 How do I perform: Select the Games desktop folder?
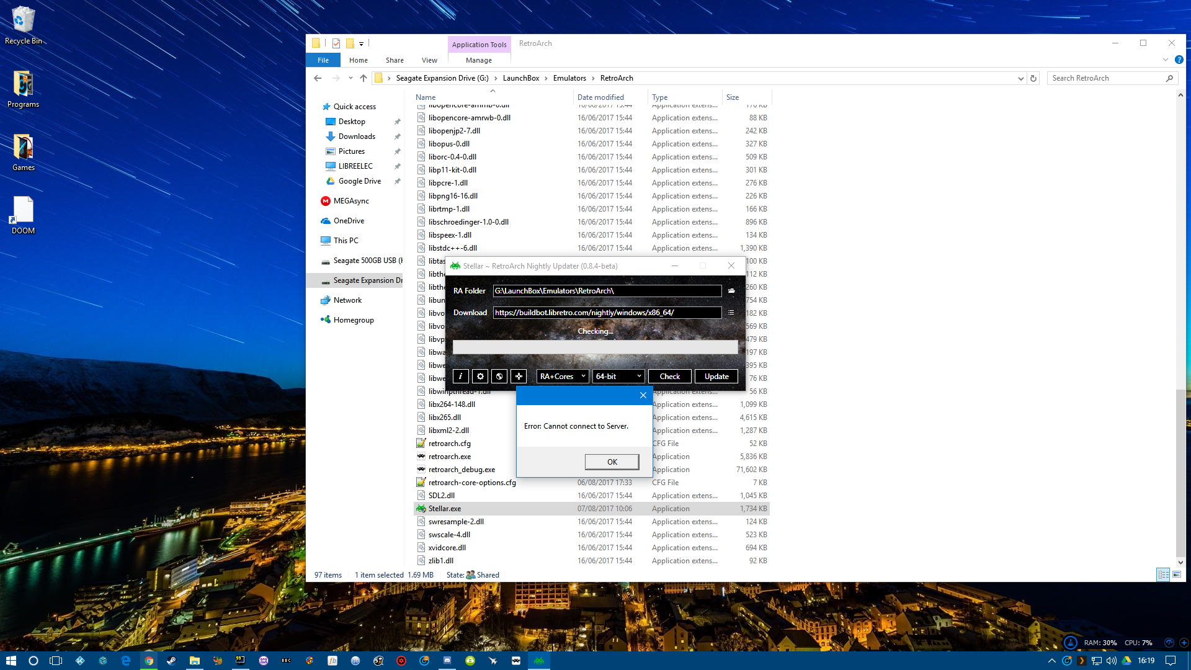[x=24, y=152]
